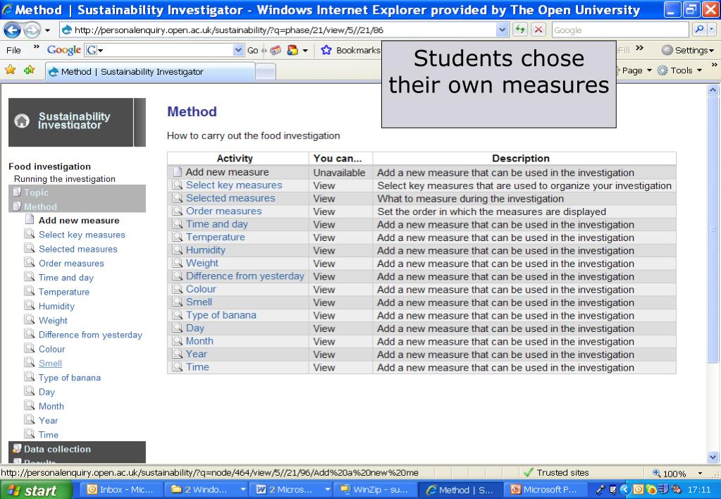721x499 pixels.
Task: Refresh the page using the green arrows icon
Action: pyautogui.click(x=520, y=30)
